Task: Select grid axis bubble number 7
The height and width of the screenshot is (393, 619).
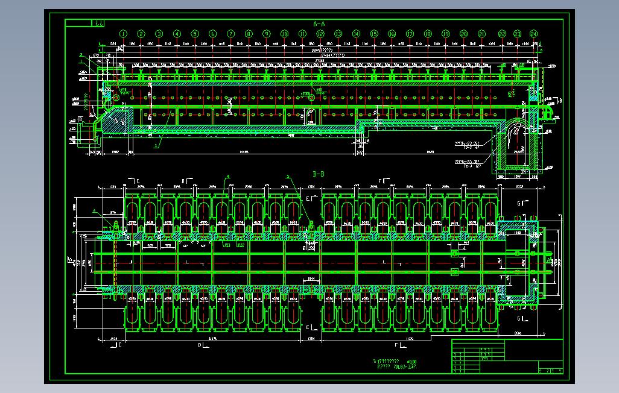Action: tap(230, 34)
